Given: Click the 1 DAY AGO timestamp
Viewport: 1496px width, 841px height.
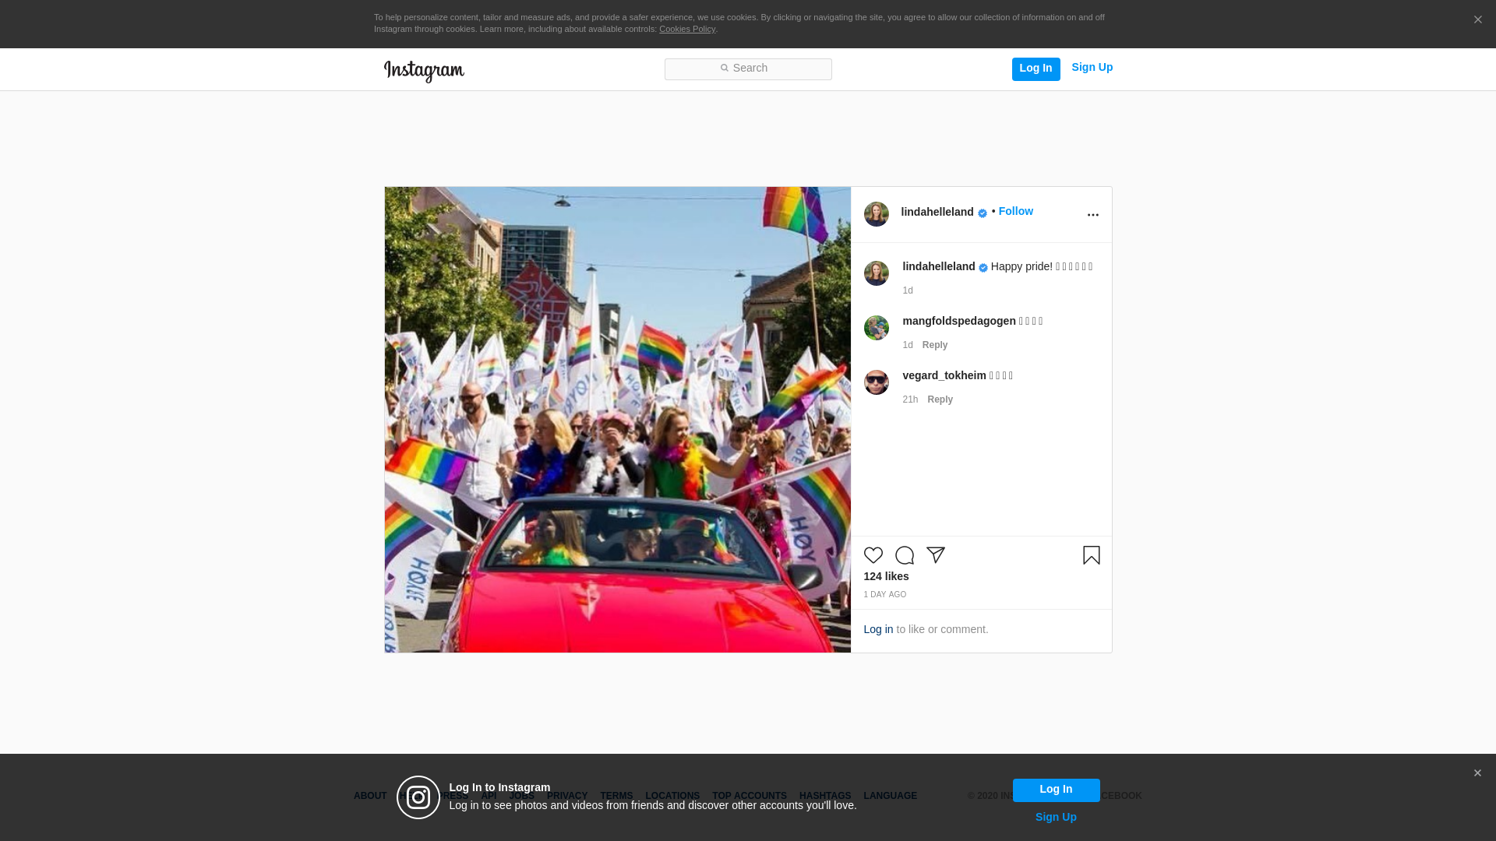Looking at the screenshot, I should coord(884,595).
